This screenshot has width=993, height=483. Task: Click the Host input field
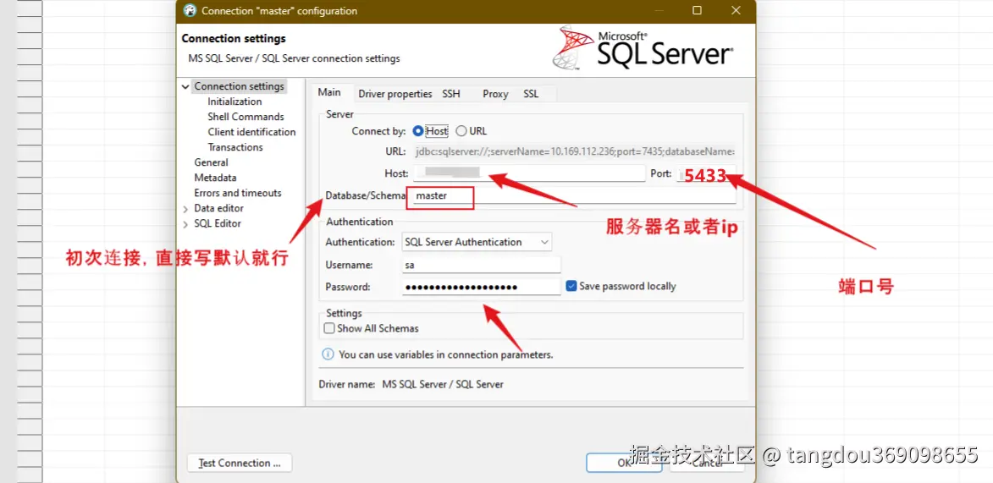529,173
